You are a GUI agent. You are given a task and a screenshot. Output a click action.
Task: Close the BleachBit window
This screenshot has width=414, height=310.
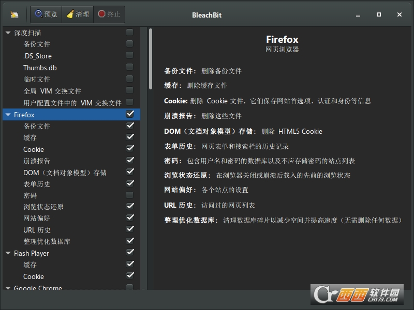pyautogui.click(x=399, y=14)
